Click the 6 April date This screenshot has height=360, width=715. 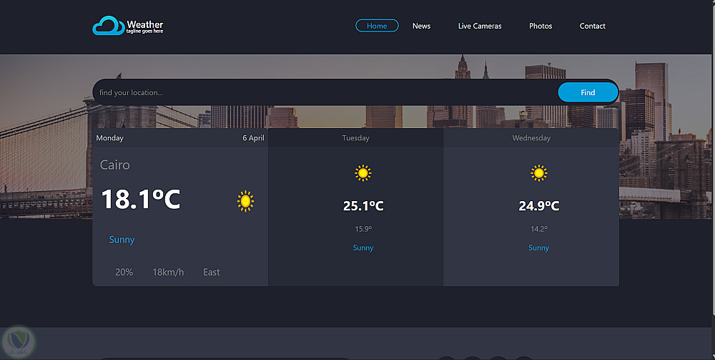[254, 138]
